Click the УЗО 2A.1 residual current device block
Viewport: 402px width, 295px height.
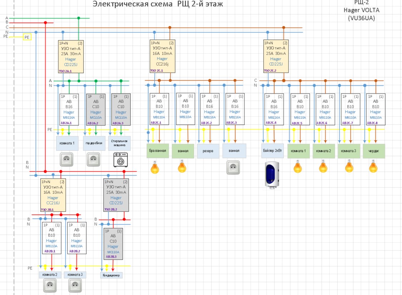[x=71, y=57]
